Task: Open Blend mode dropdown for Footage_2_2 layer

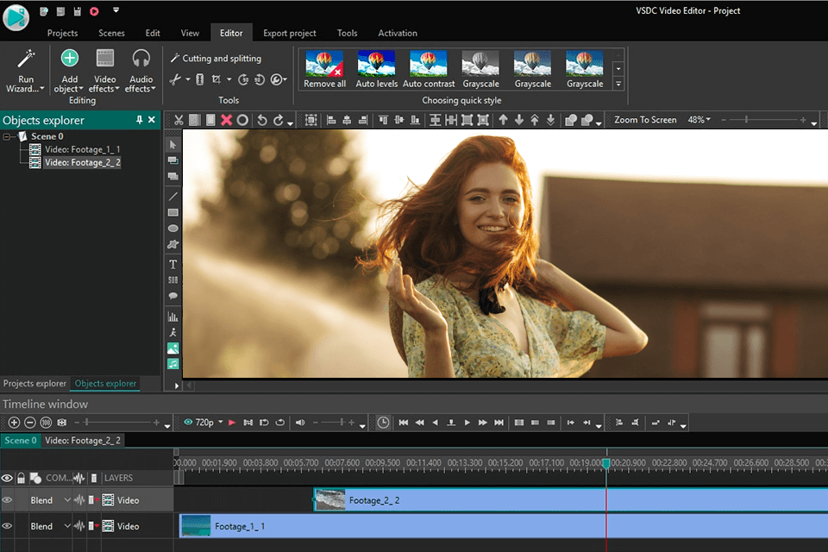Action: [67, 499]
